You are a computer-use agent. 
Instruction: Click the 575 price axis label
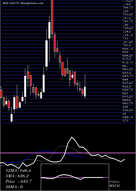(x=125, y=121)
